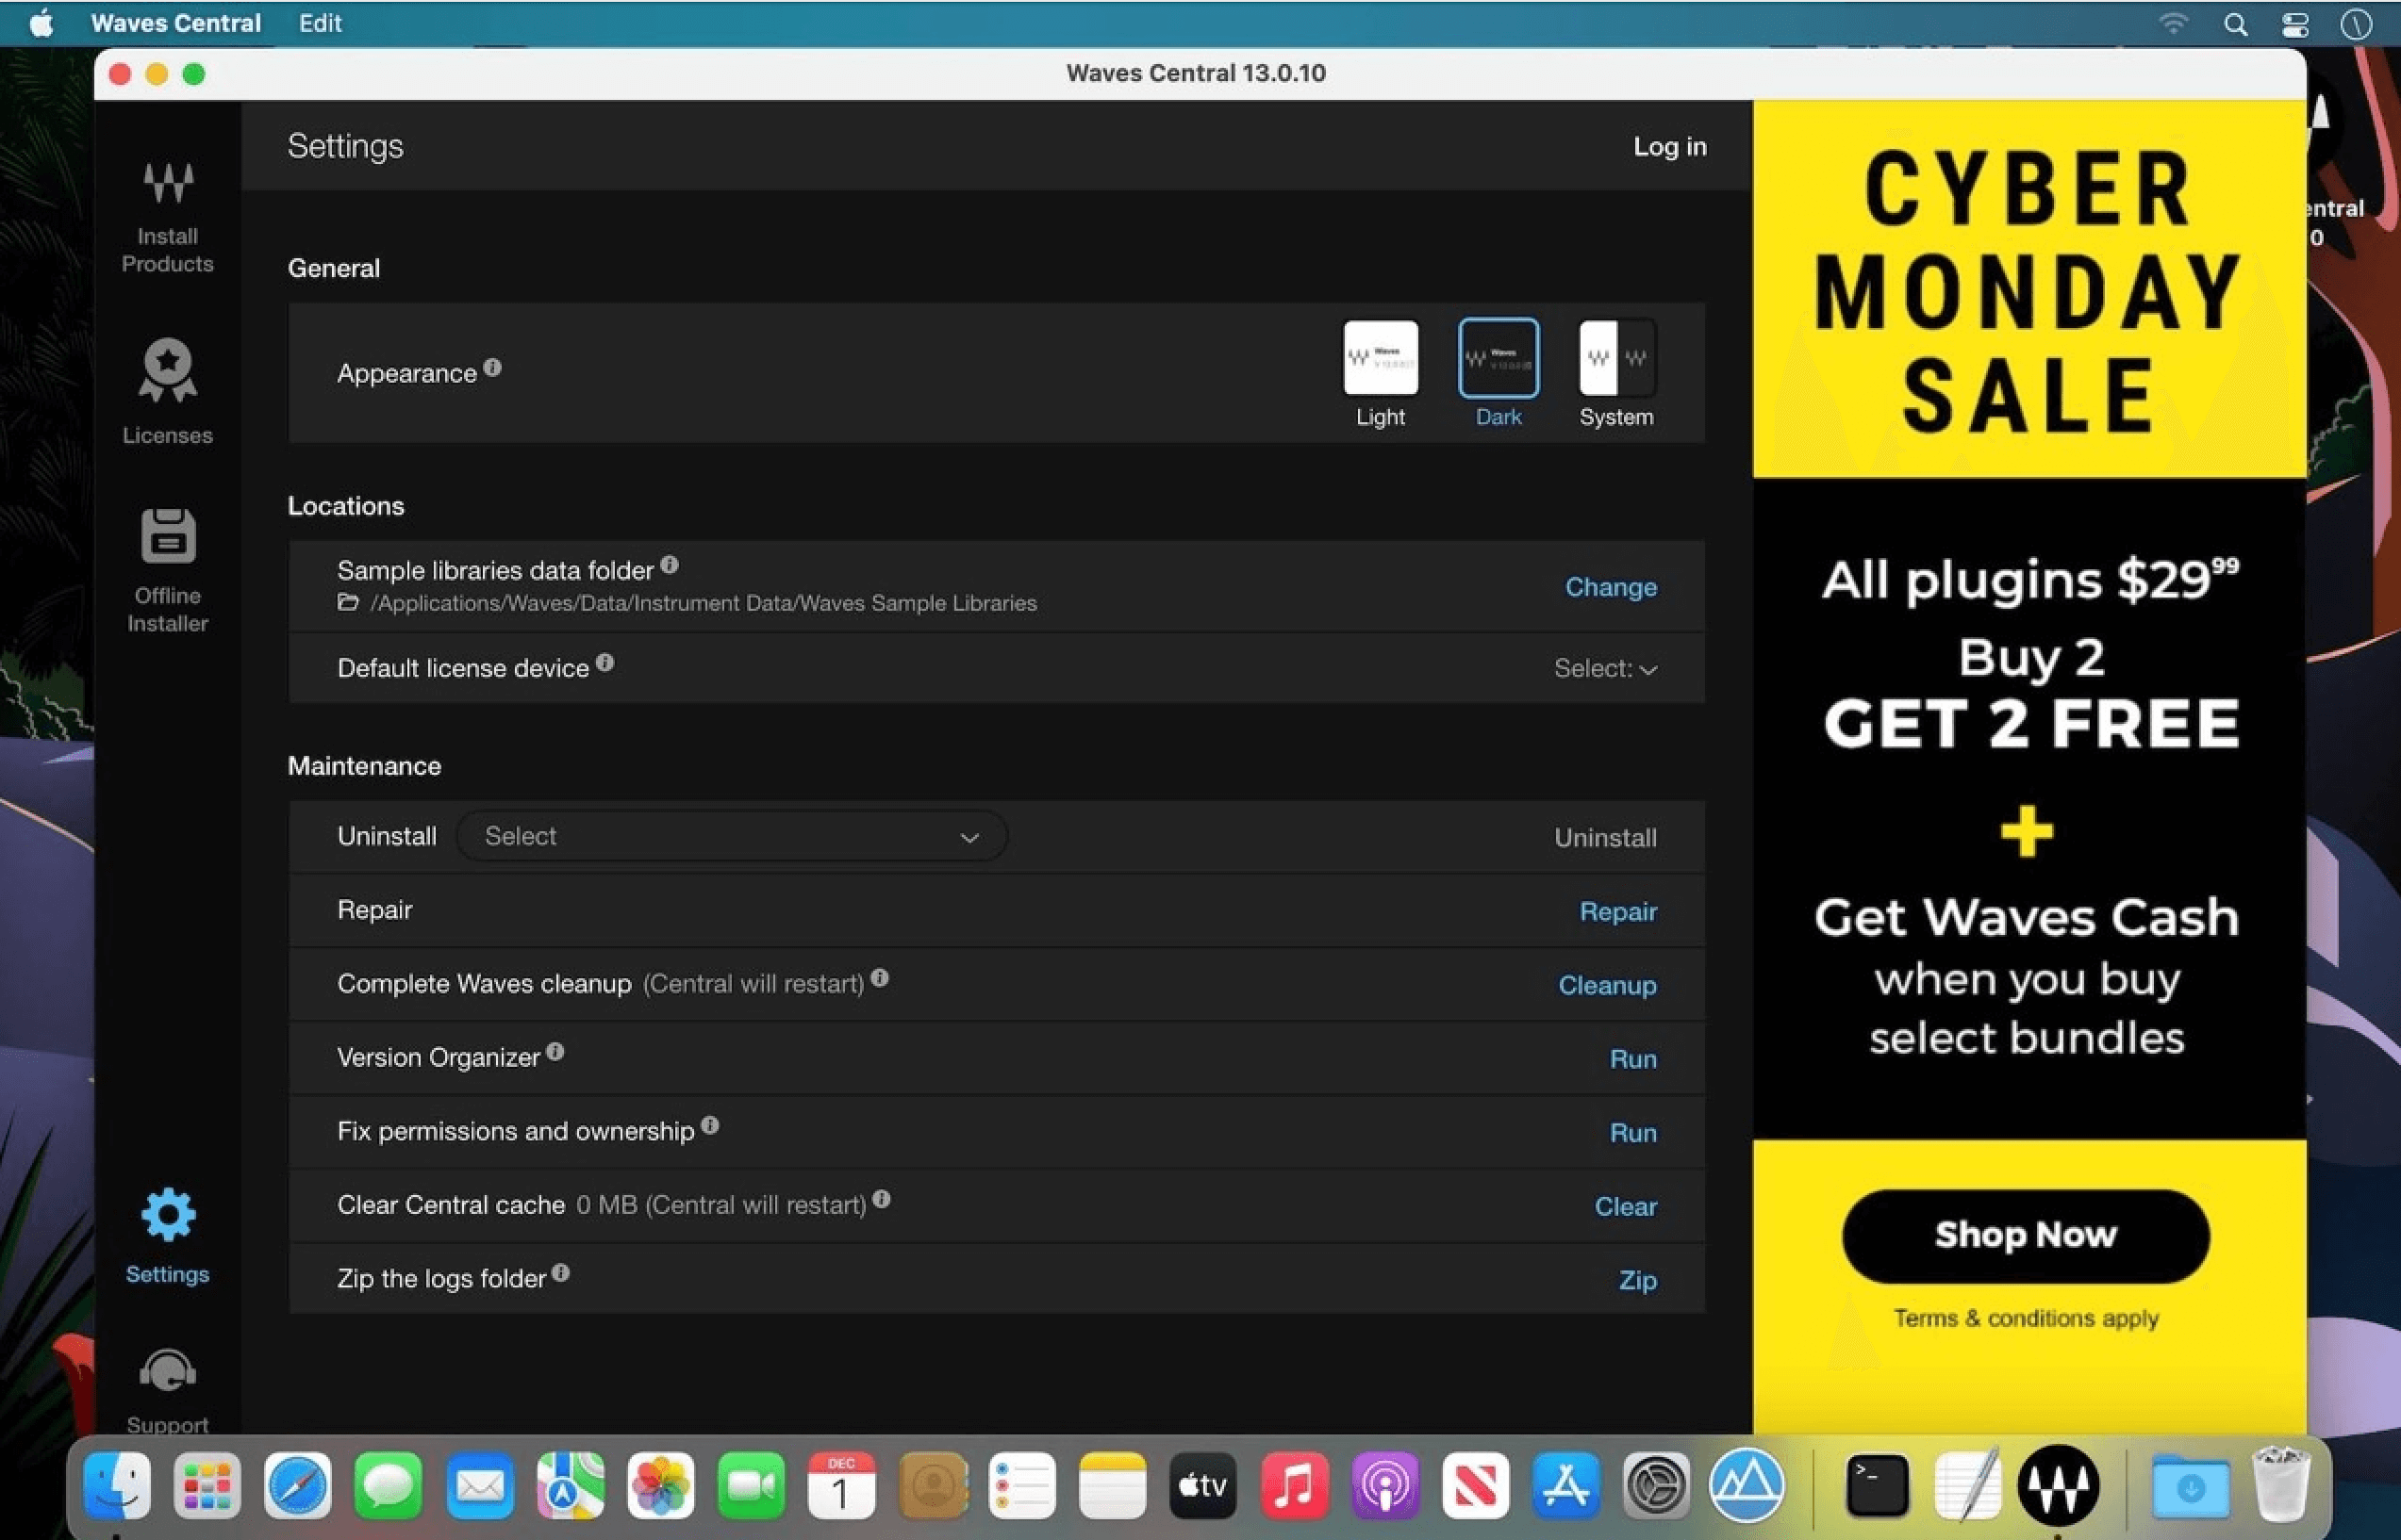Open Messages from the Dock
The width and height of the screenshot is (2401, 1540).
click(389, 1485)
